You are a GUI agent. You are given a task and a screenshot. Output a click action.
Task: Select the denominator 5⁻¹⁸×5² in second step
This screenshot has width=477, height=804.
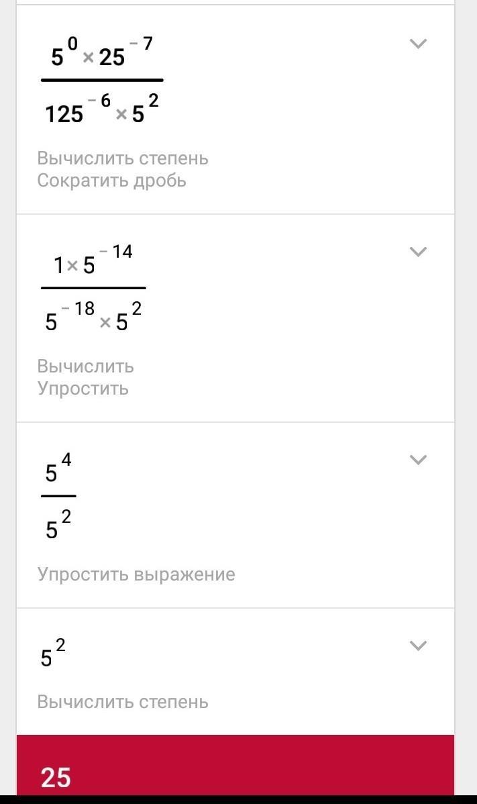93,319
